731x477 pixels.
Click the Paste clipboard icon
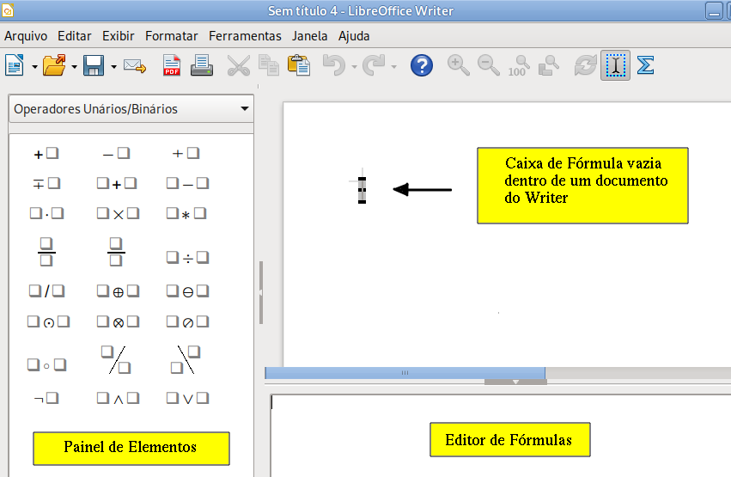(299, 65)
